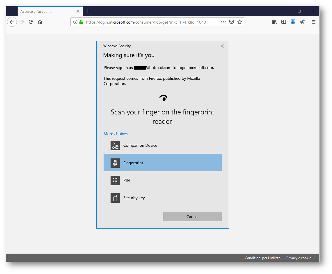Open the Library bookshelf icon
Screen dimensions: 332x274
[x=274, y=22]
